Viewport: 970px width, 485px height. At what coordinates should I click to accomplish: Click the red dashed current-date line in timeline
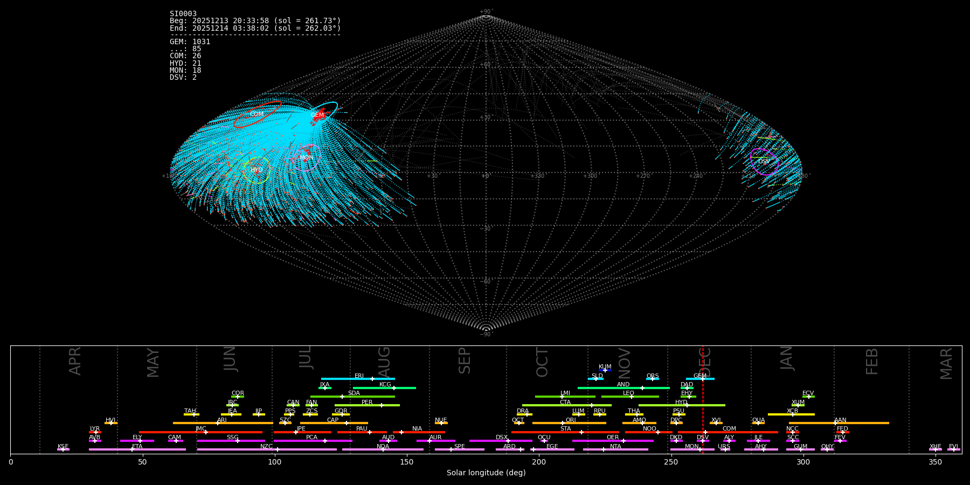pyautogui.click(x=703, y=400)
